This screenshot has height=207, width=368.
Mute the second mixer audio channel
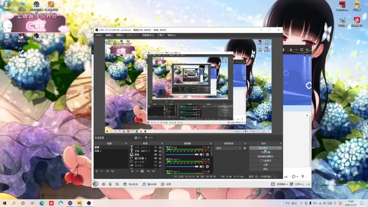201,167
